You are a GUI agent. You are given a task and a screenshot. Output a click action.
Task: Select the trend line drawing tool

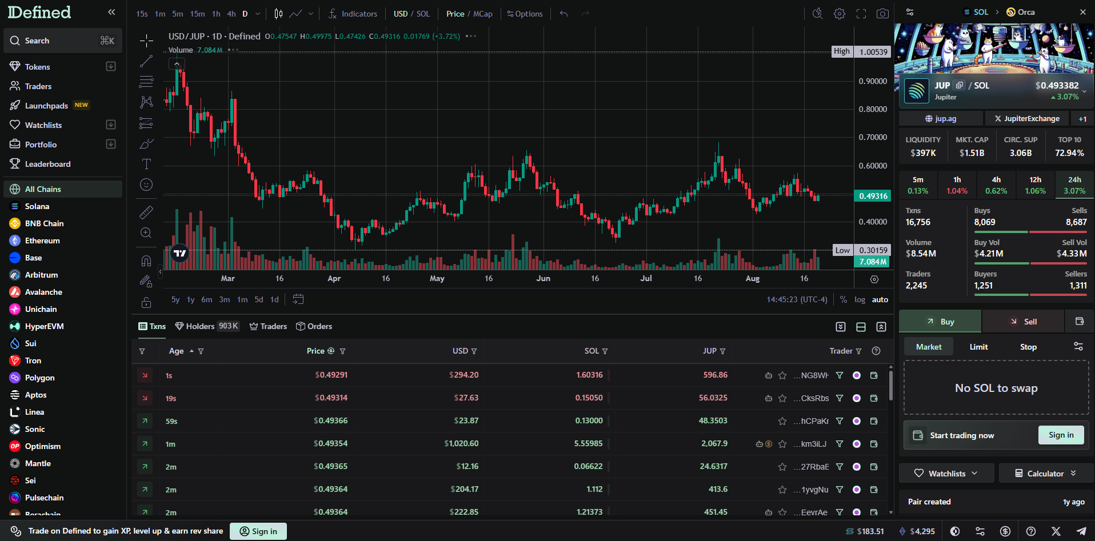coord(146,61)
